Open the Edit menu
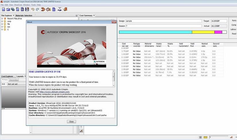Screen dimensions: 237x140 [x=6, y=5]
